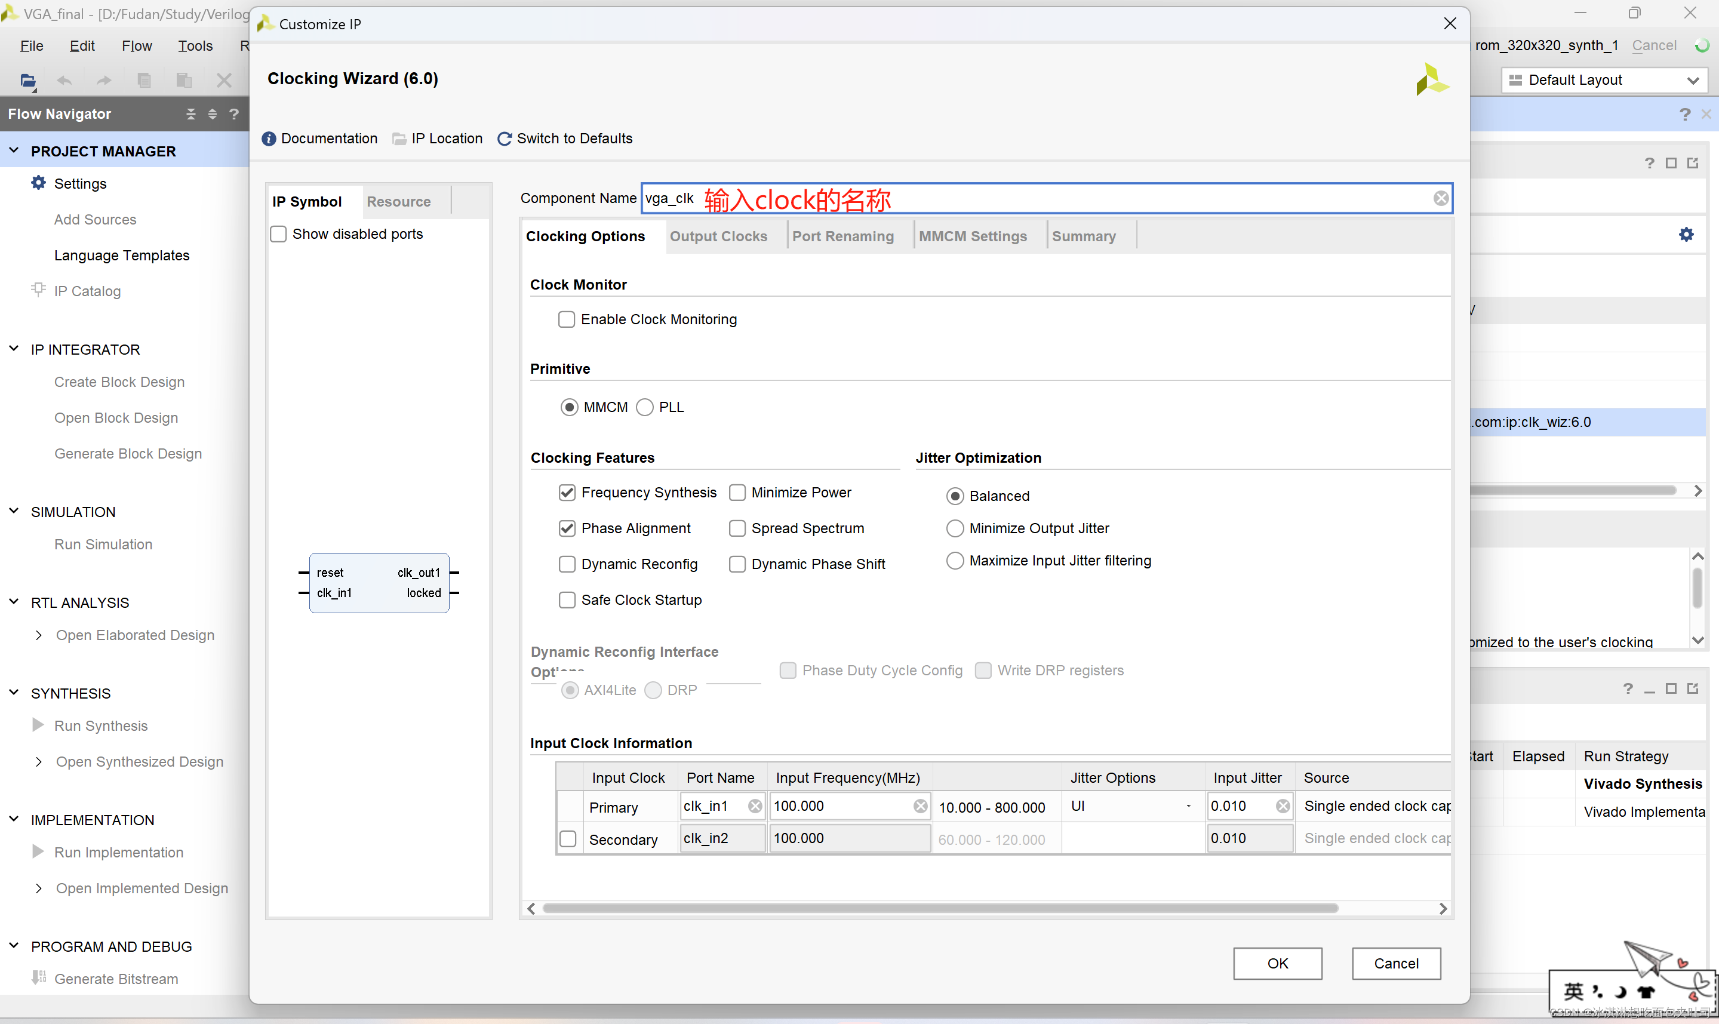The image size is (1719, 1024).
Task: Select the MMCM primitive radio button
Action: click(569, 407)
